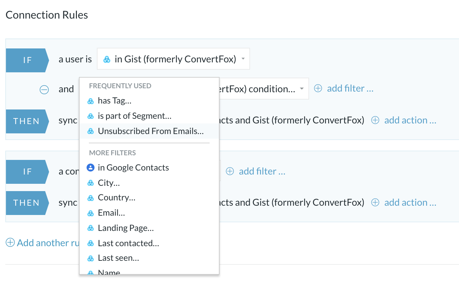Screen dimensions: 459x282
Task: Select 'Landing Page…' filter option
Action: 149,228
